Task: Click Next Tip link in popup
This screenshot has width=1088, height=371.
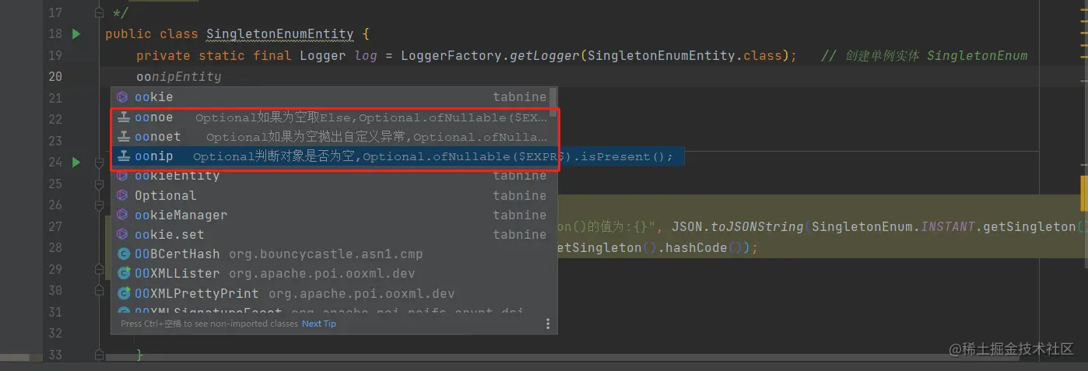Action: [x=319, y=324]
